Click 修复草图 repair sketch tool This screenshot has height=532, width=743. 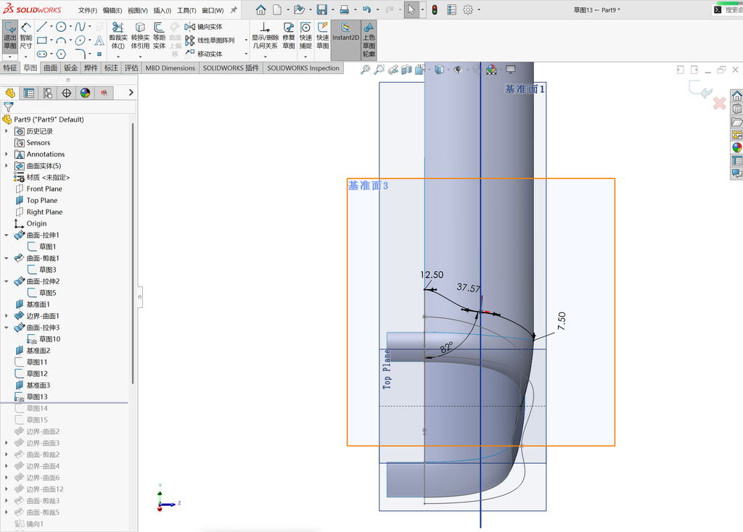[289, 36]
